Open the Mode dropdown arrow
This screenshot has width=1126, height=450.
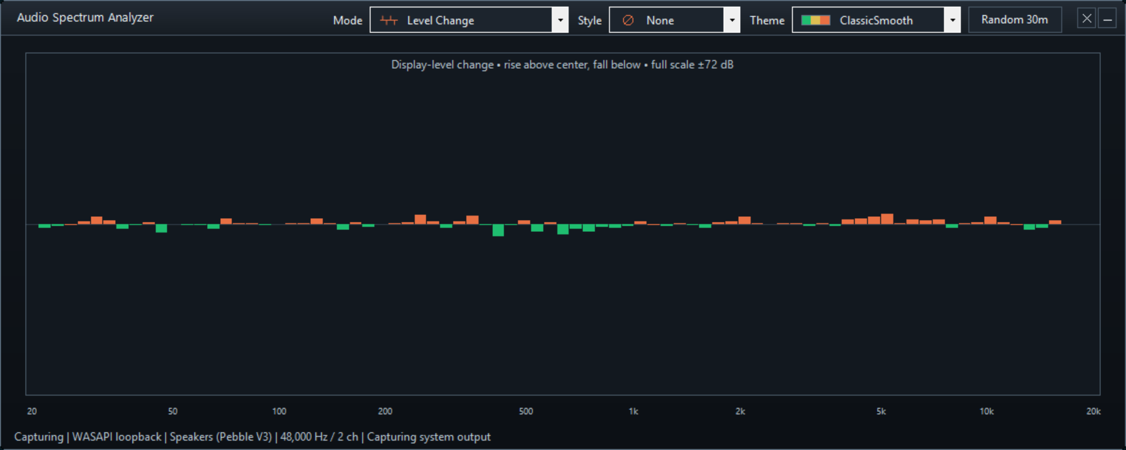tap(560, 20)
